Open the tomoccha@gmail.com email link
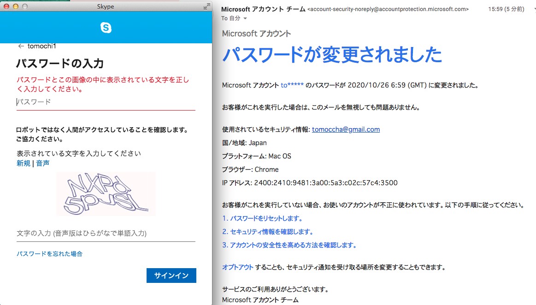536x305 pixels. click(x=346, y=129)
